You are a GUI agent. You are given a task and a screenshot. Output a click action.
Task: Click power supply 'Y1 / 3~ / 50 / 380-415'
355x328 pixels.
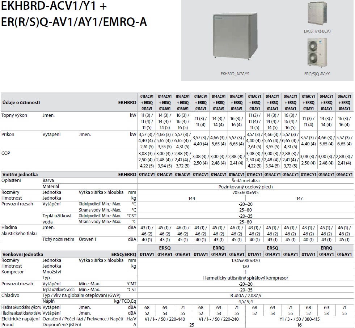pyautogui.click(x=300, y=319)
